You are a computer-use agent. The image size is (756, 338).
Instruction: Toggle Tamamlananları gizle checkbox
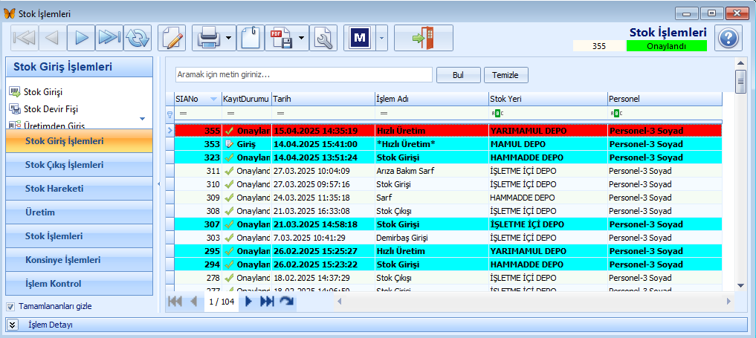click(x=10, y=306)
